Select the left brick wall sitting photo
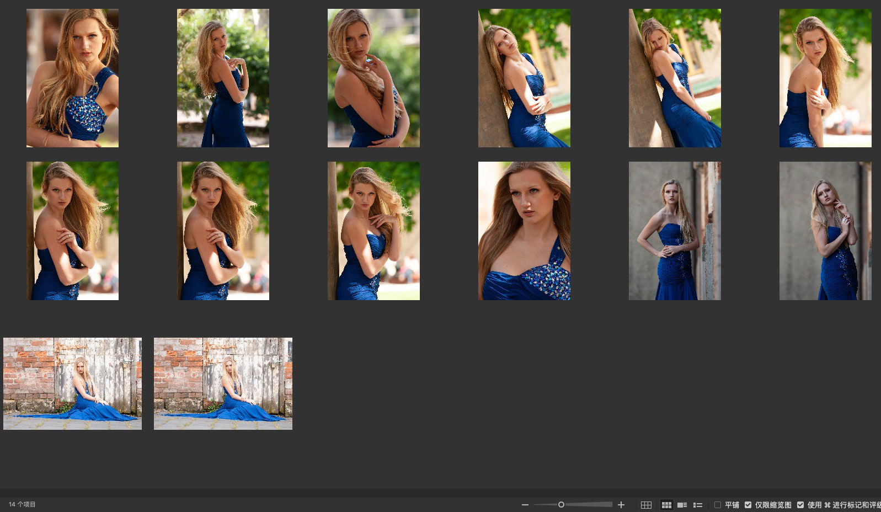881x512 pixels. click(72, 383)
